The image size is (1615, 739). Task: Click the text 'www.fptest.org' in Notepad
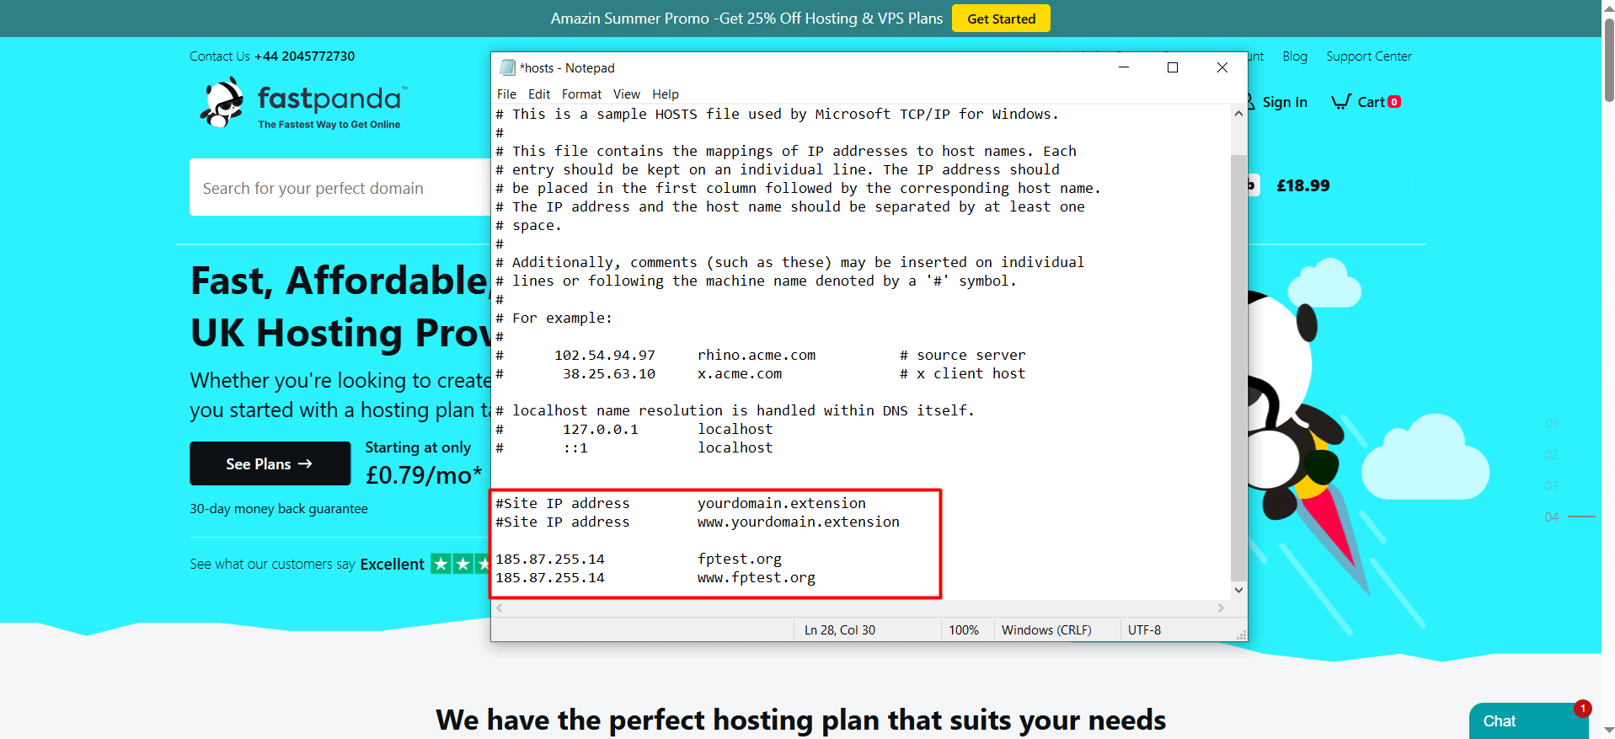coord(757,577)
